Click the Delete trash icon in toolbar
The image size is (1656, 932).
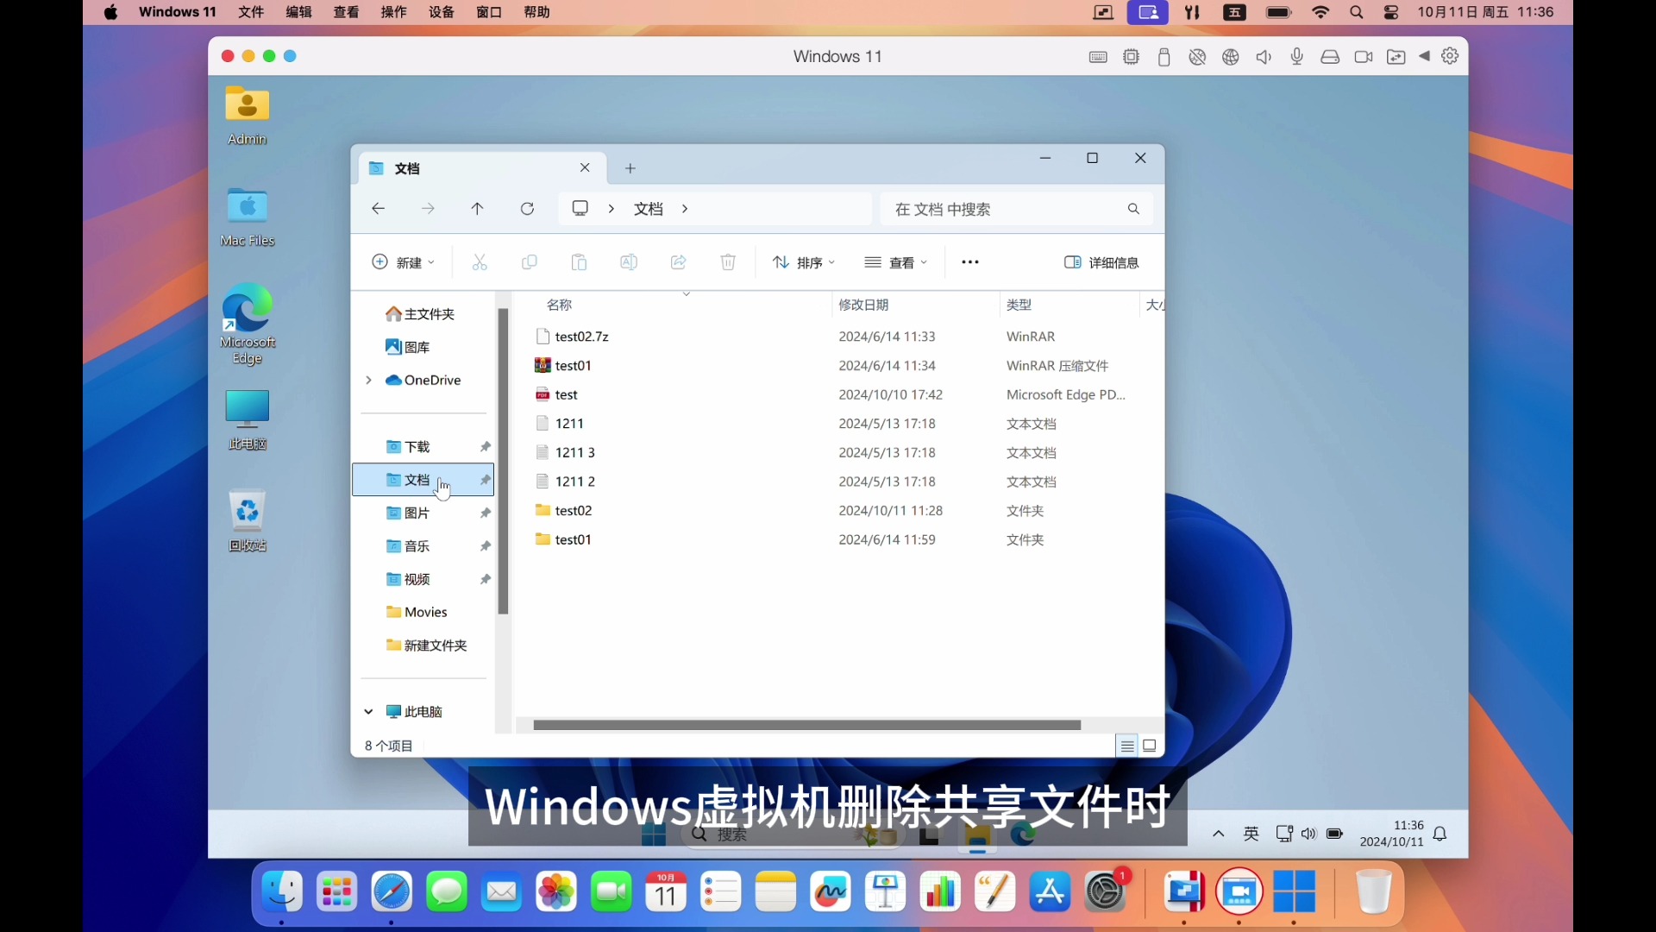coord(728,262)
